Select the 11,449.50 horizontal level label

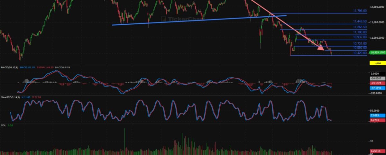click(360, 21)
